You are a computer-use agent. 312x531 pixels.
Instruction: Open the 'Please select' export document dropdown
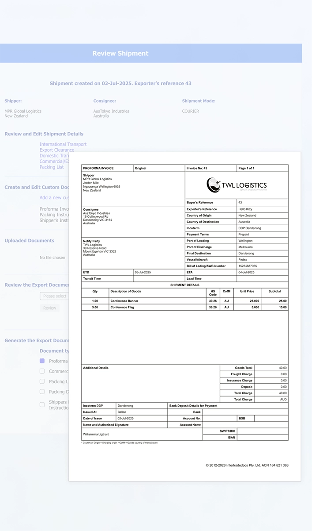coord(54,296)
